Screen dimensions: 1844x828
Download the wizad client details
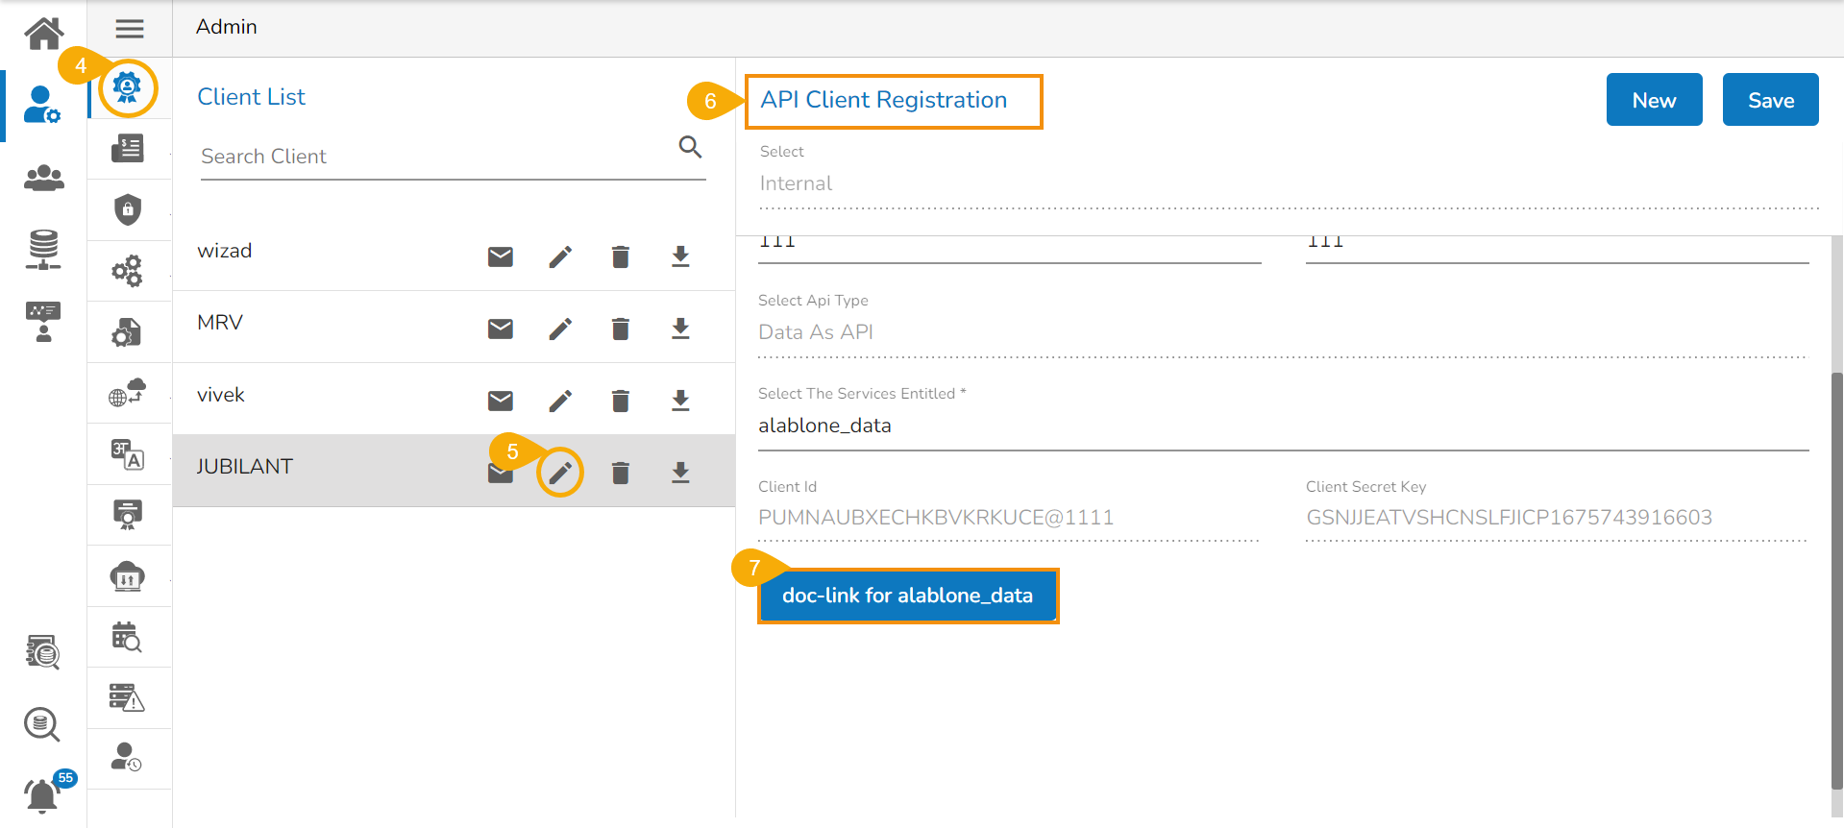pos(680,256)
